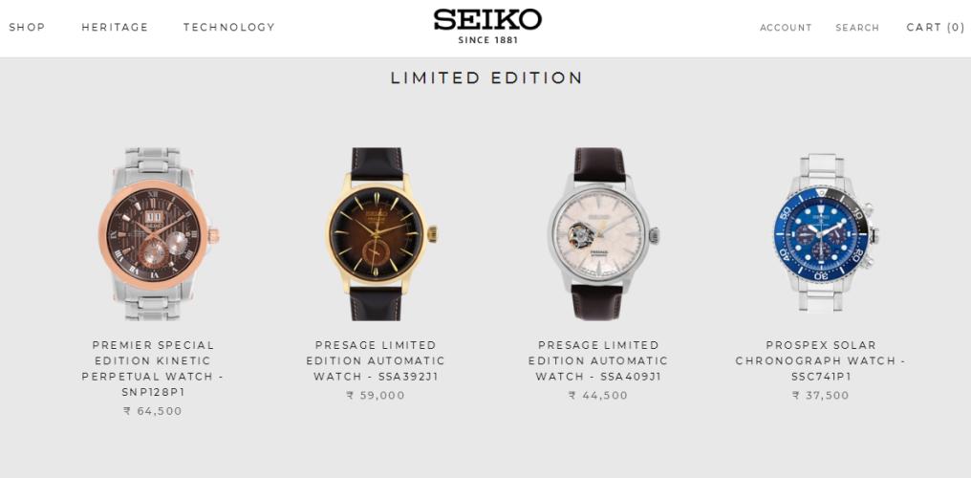Click the Limited Edition section heading
The width and height of the screenshot is (971, 478).
486,77
